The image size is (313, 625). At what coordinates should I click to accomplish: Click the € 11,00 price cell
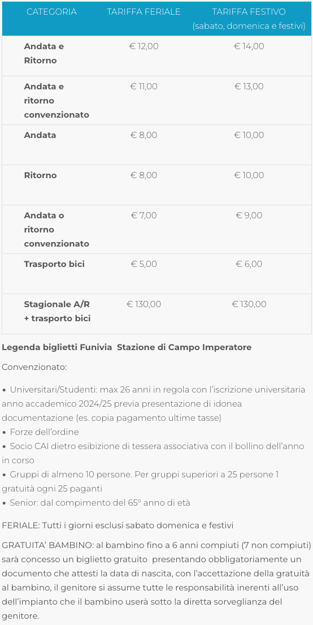144,87
